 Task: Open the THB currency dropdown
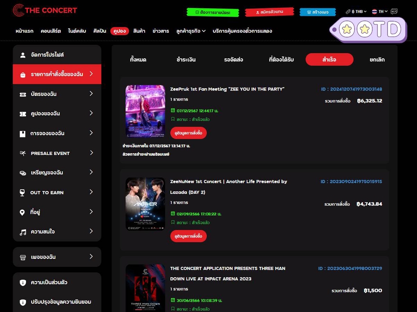tap(357, 12)
